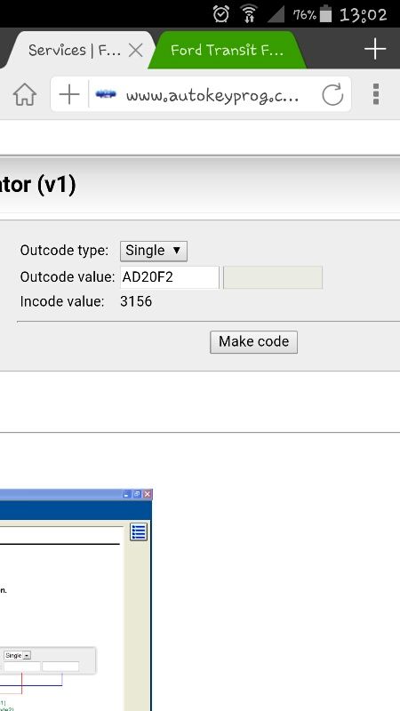Click the Make code button

click(x=253, y=342)
